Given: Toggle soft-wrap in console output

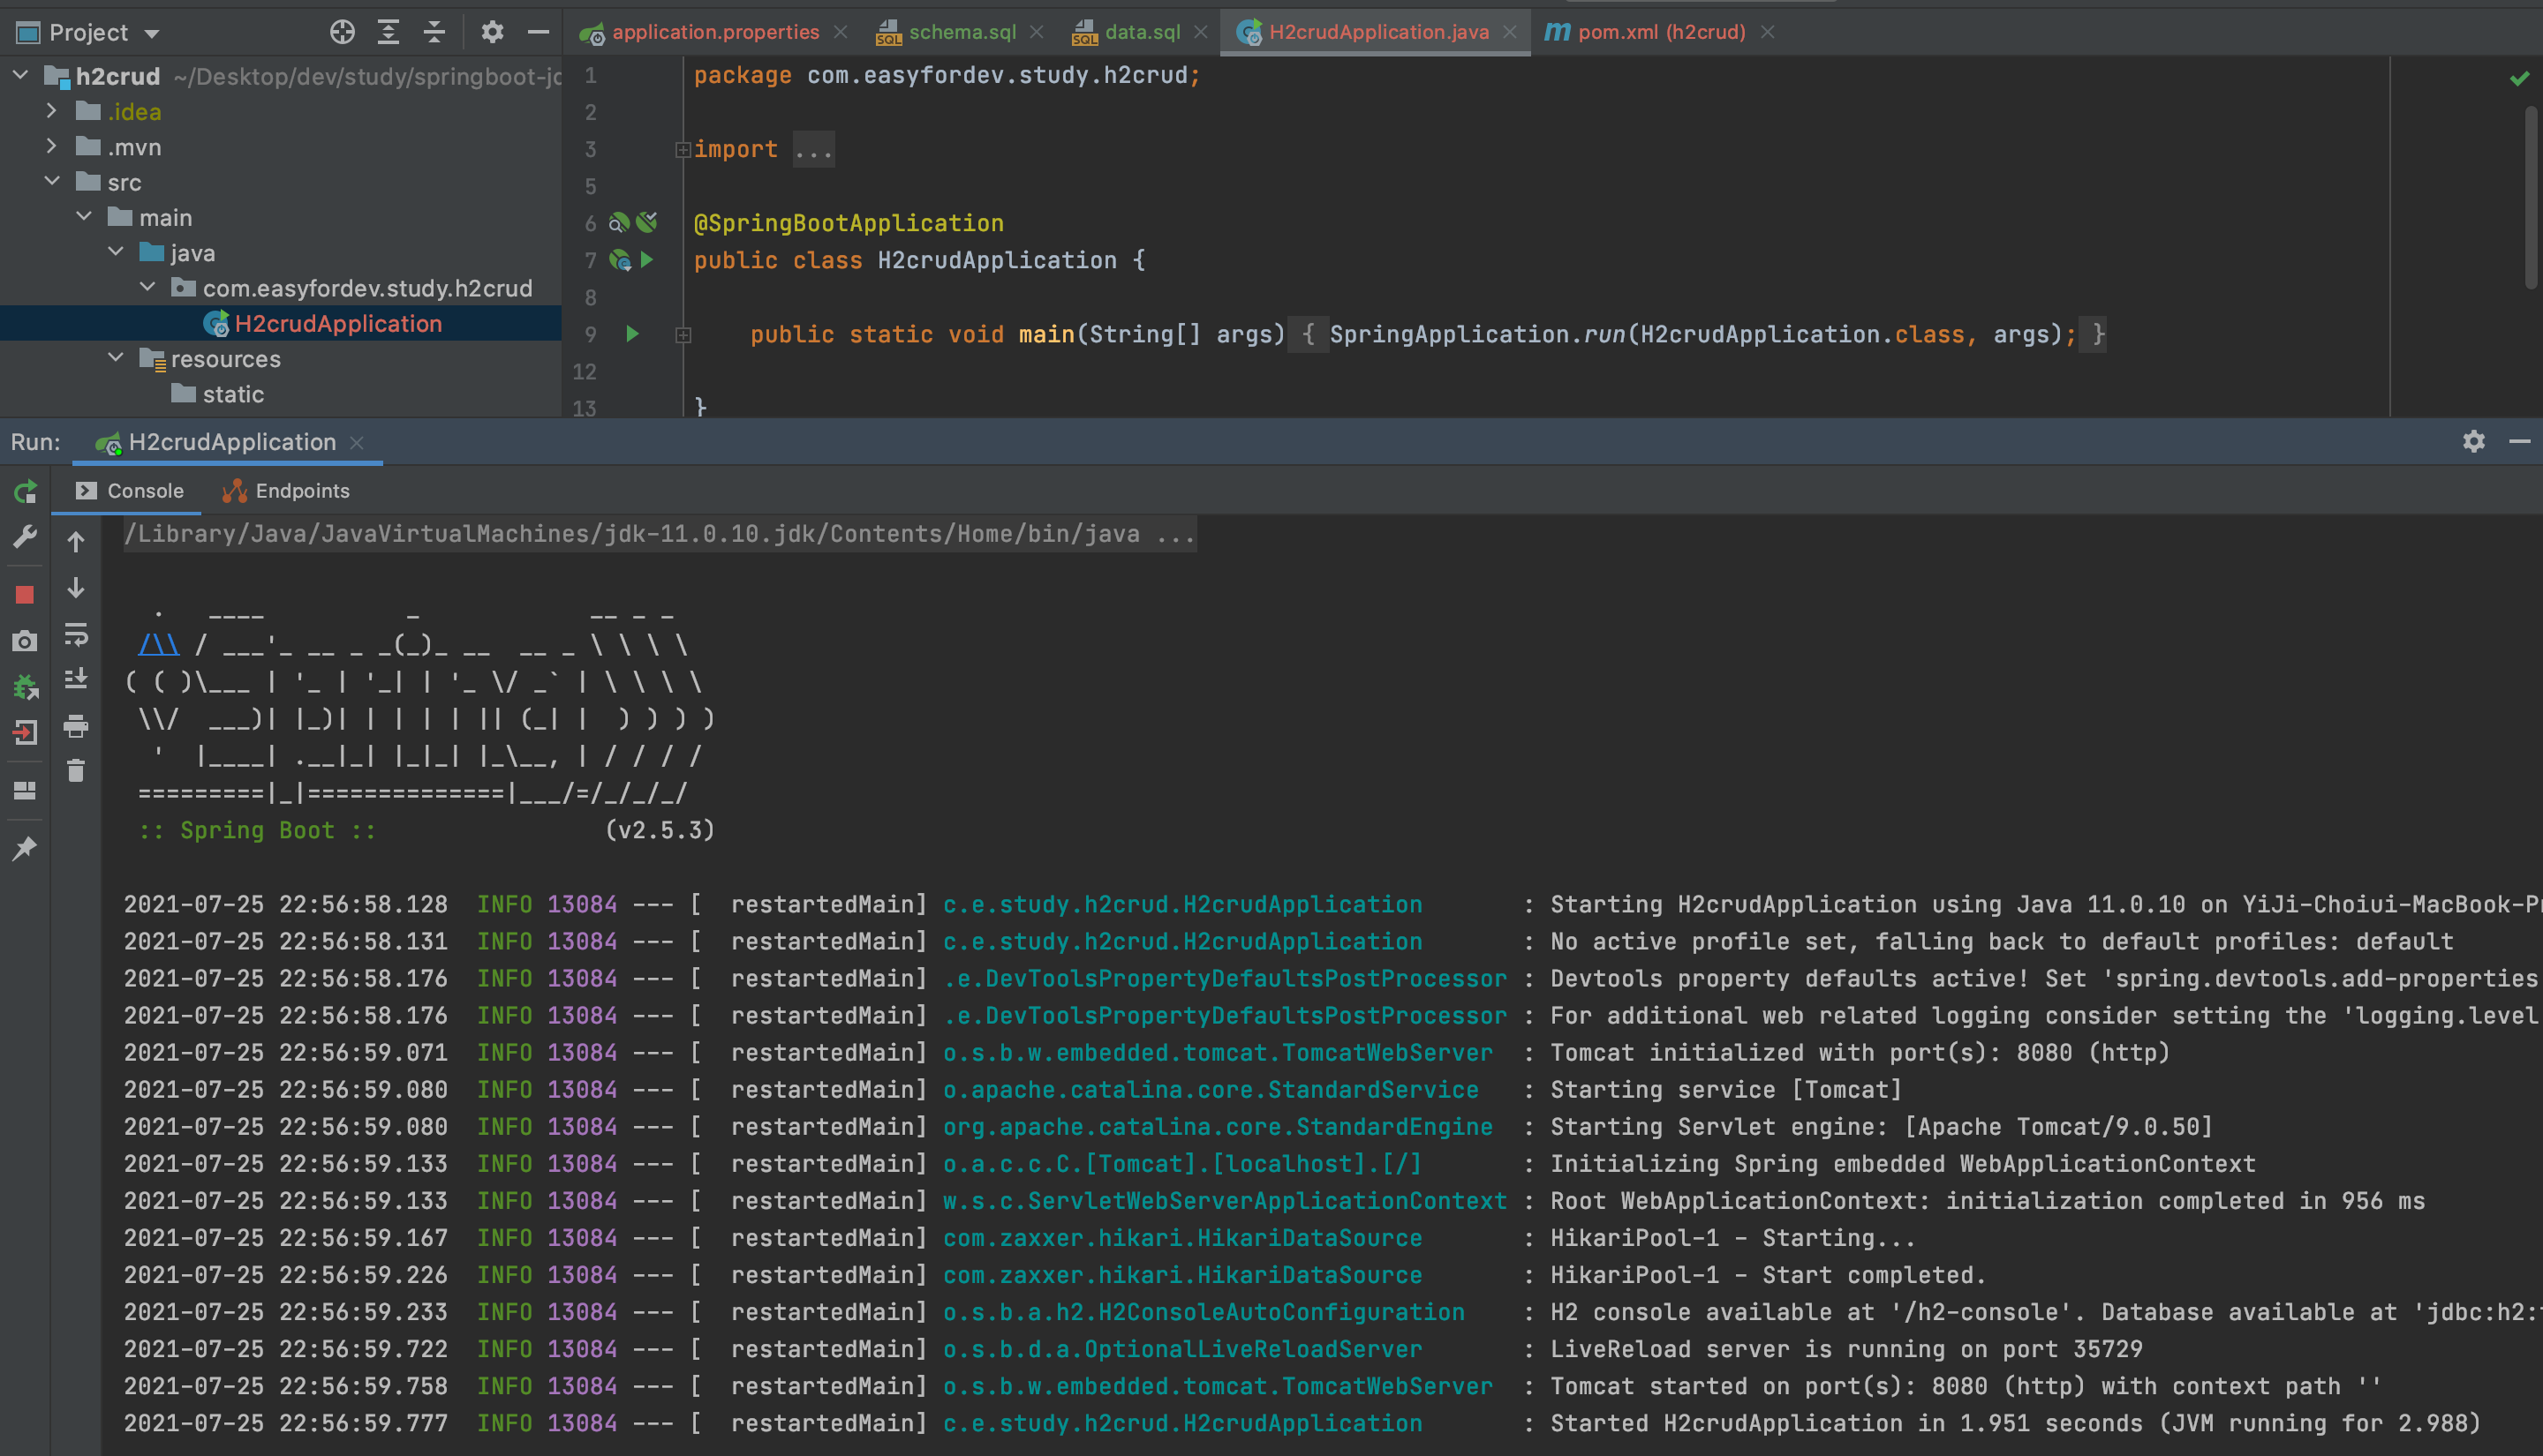Looking at the screenshot, I should (x=76, y=634).
